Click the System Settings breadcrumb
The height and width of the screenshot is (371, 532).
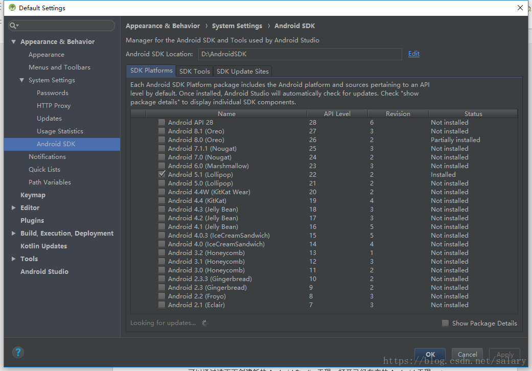point(237,26)
